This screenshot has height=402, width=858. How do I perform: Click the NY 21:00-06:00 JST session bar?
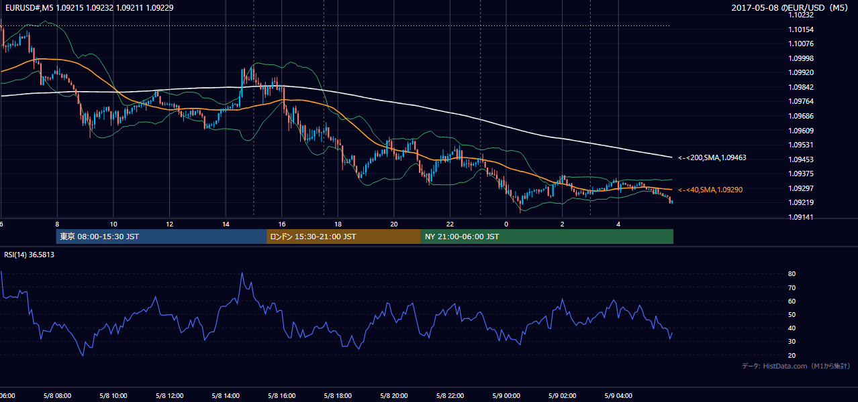[x=547, y=237]
